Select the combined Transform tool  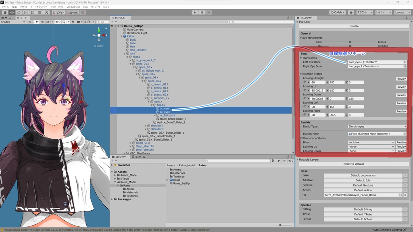coord(40,12)
